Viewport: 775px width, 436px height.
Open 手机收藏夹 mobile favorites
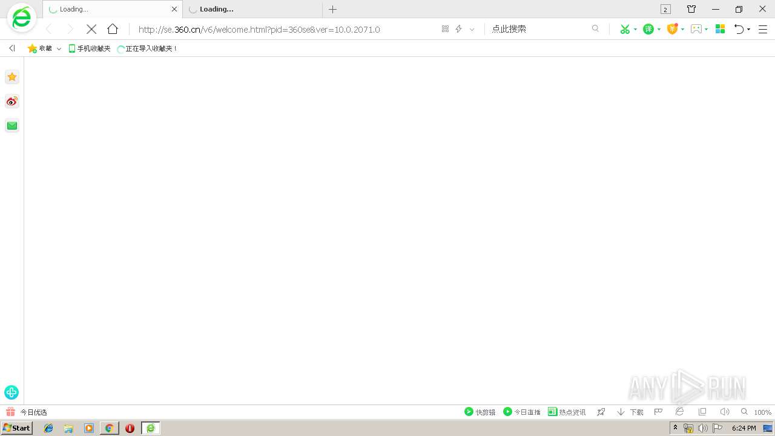[x=90, y=48]
